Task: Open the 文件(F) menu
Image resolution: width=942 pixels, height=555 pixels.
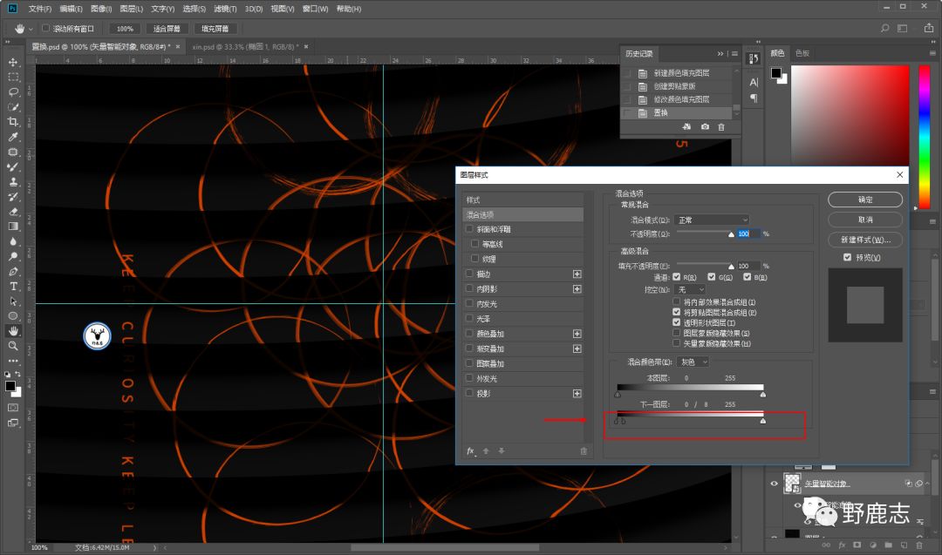Action: (x=39, y=9)
